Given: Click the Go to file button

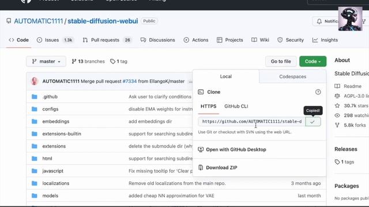Looking at the screenshot, I should [x=281, y=62].
